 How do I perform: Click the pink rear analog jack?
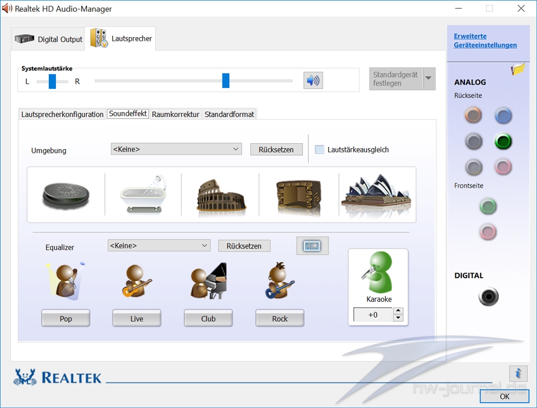pyautogui.click(x=503, y=167)
